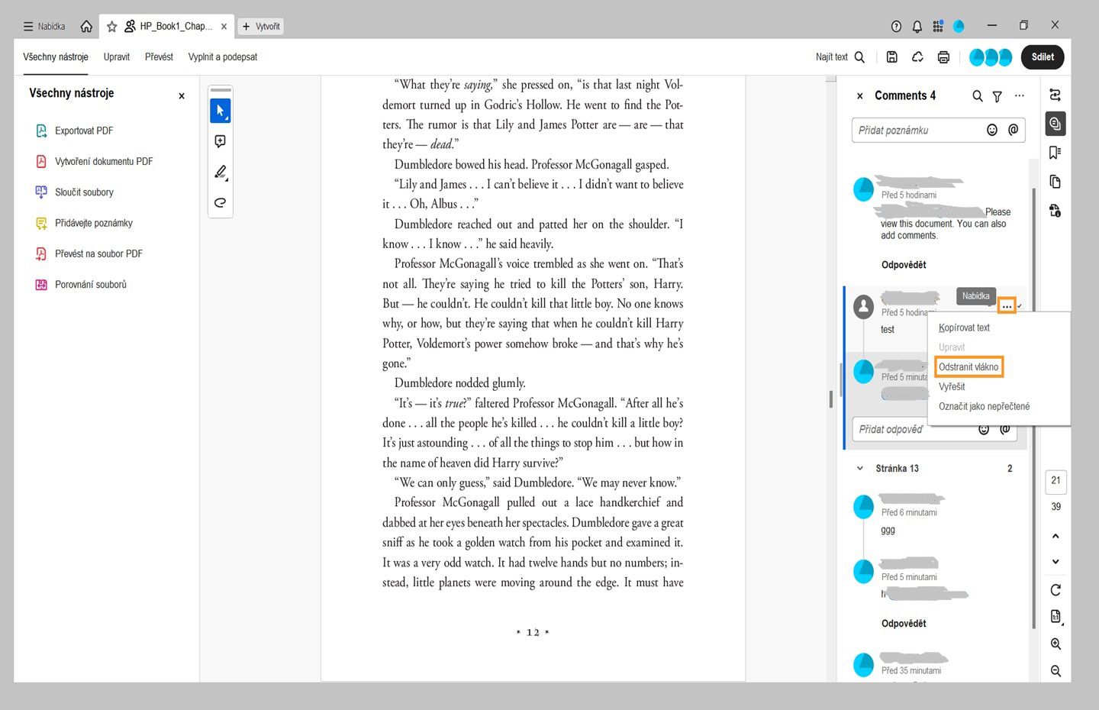Open the page fit display options icon
Image resolution: width=1099 pixels, height=710 pixels.
pos(1055,617)
